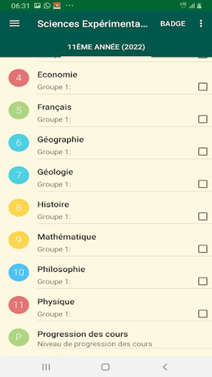The width and height of the screenshot is (212, 377).
Task: Open Progression des cours item
Action: click(106, 338)
